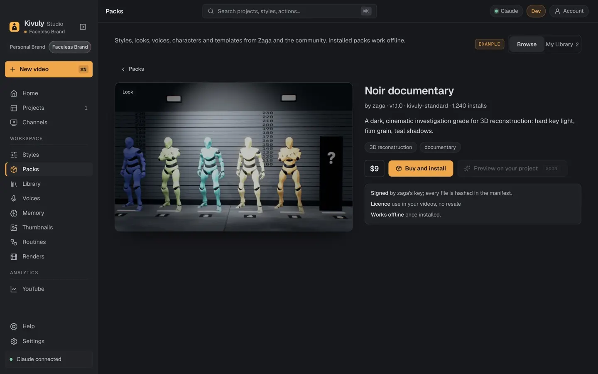Image resolution: width=598 pixels, height=374 pixels.
Task: Click the 3D reconstruction tag
Action: pos(391,147)
